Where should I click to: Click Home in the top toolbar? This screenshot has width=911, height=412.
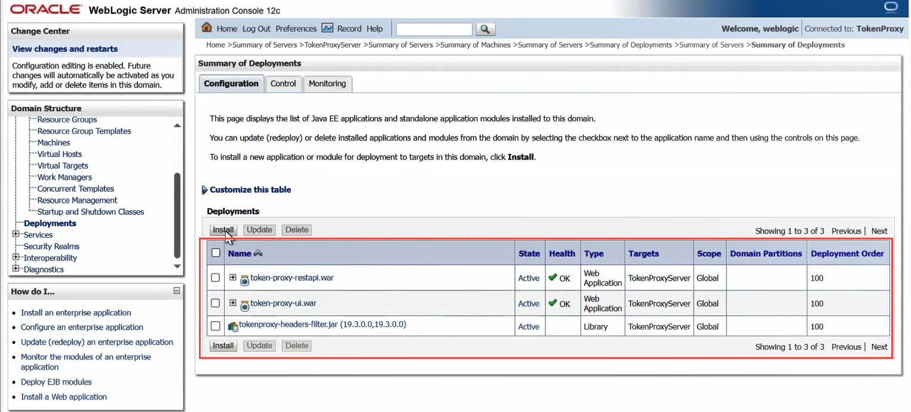[x=227, y=29]
